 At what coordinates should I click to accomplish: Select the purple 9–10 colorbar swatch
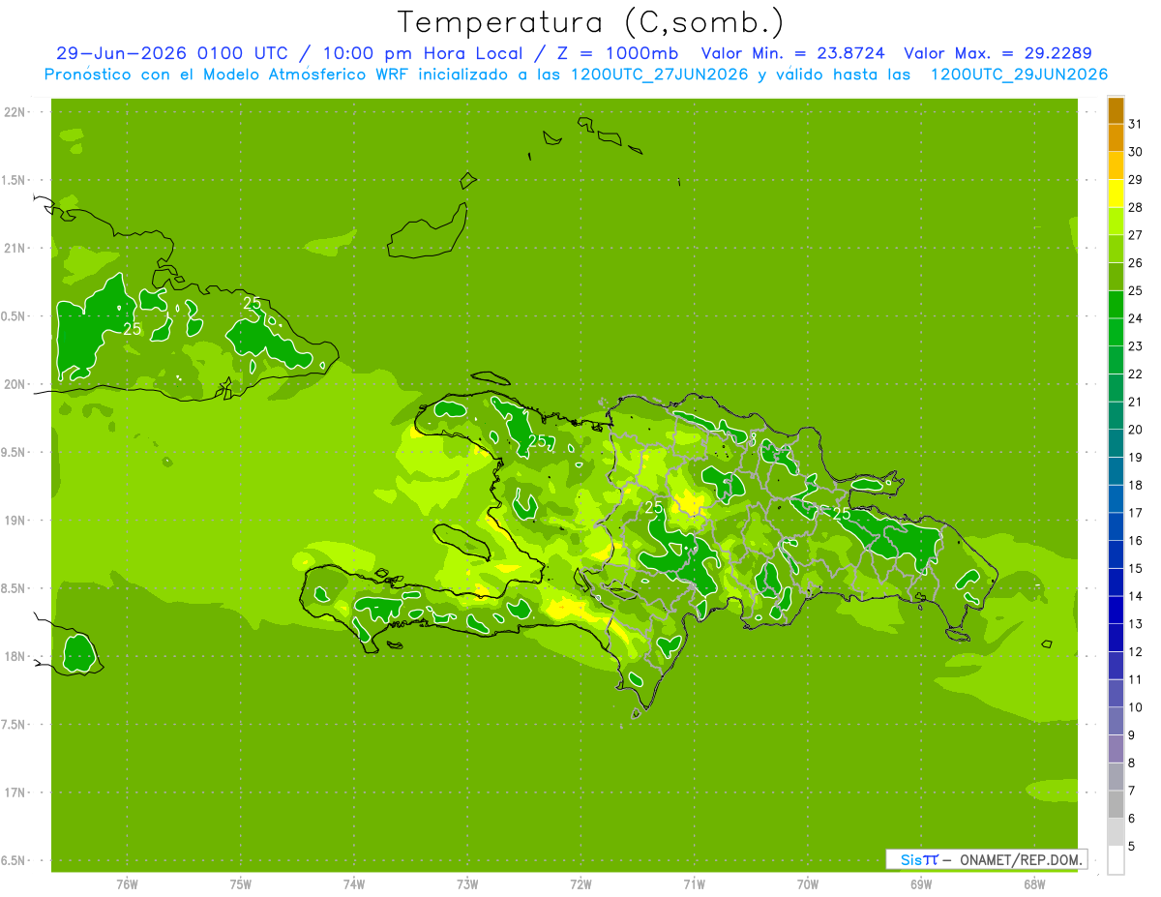point(1116,721)
